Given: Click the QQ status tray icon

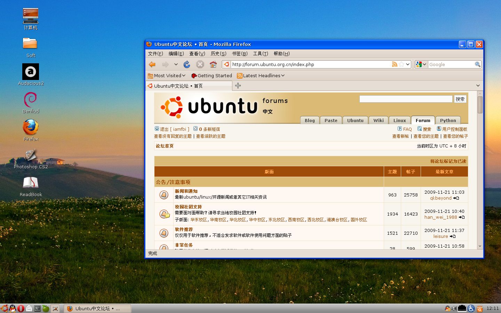Looking at the screenshot, I should pyautogui.click(x=447, y=308).
